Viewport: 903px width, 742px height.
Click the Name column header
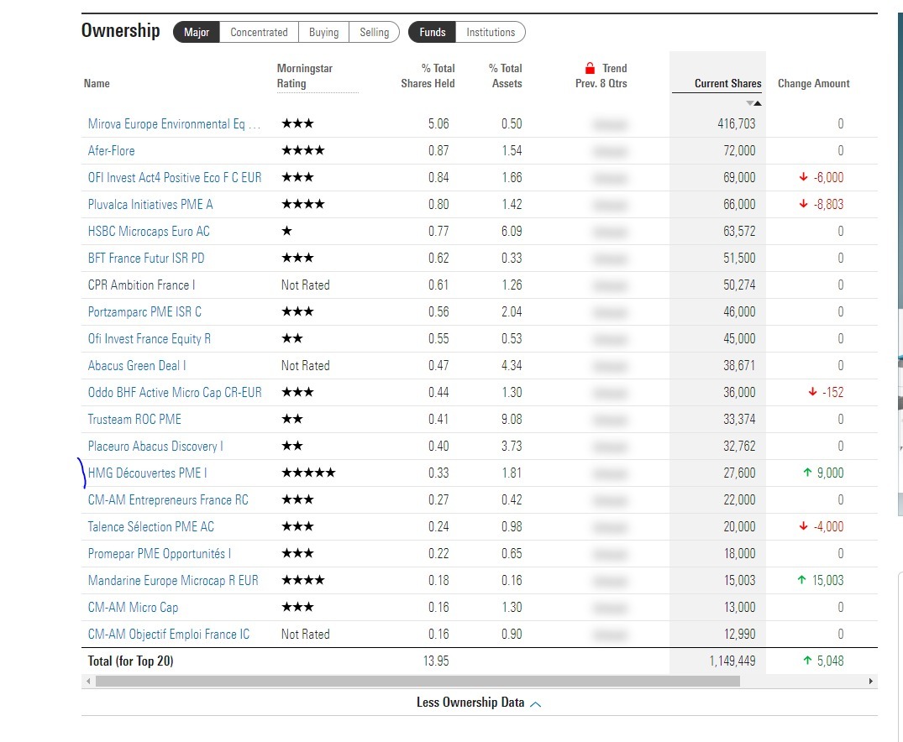(97, 83)
